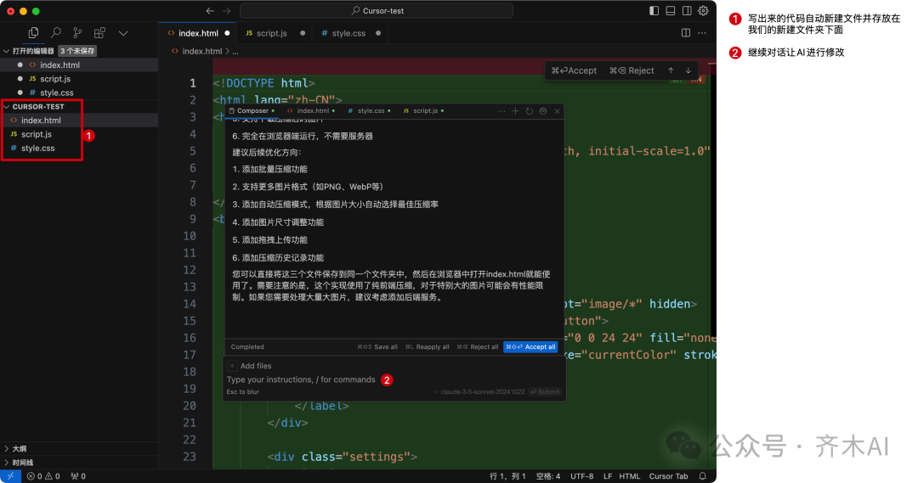Click the Cursor-test command search bar
The width and height of the screenshot is (918, 483).
click(x=377, y=10)
